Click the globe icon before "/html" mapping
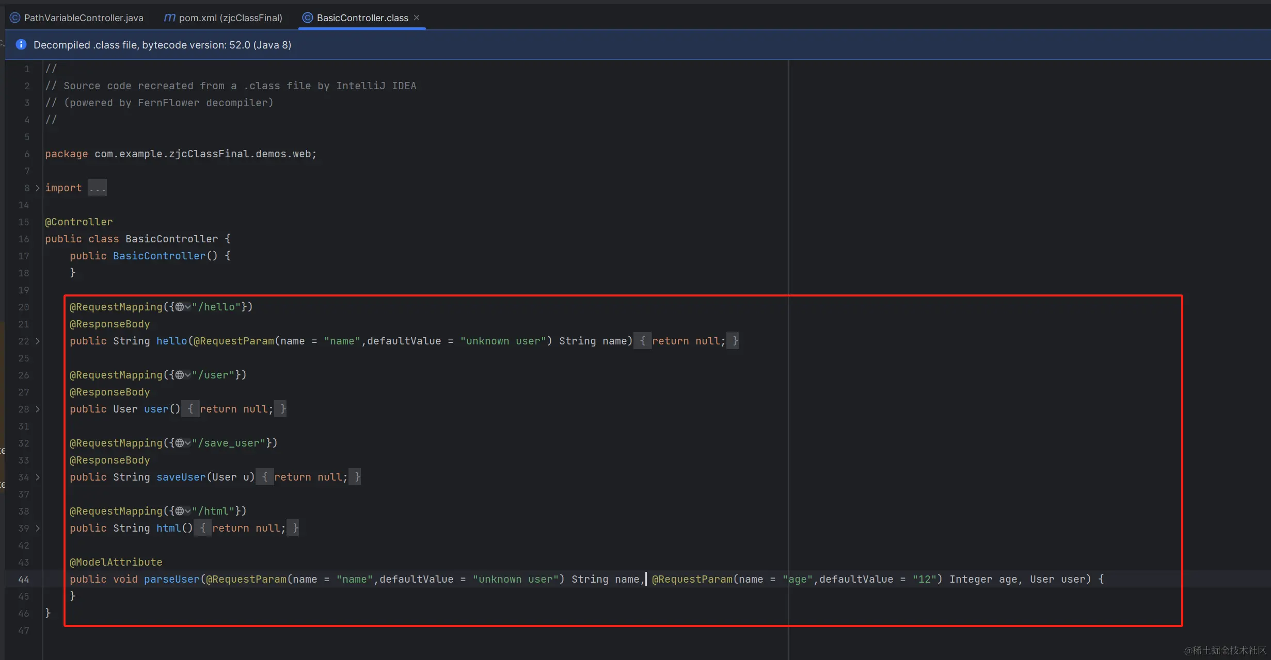 [x=180, y=511]
